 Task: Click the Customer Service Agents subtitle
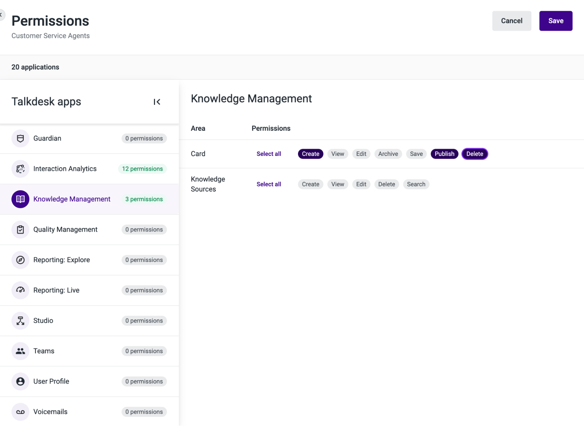coord(51,36)
